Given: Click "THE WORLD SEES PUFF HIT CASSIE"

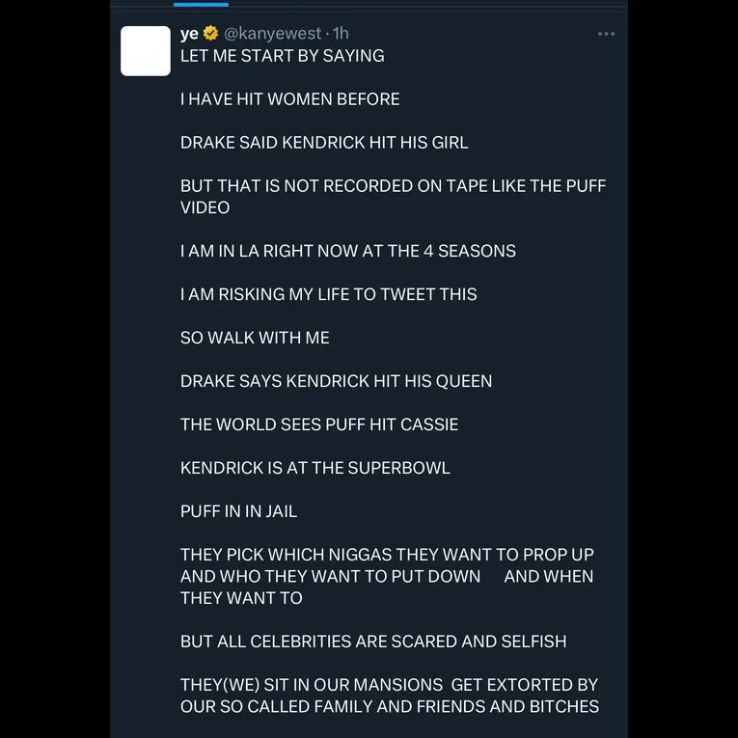Looking at the screenshot, I should [319, 424].
